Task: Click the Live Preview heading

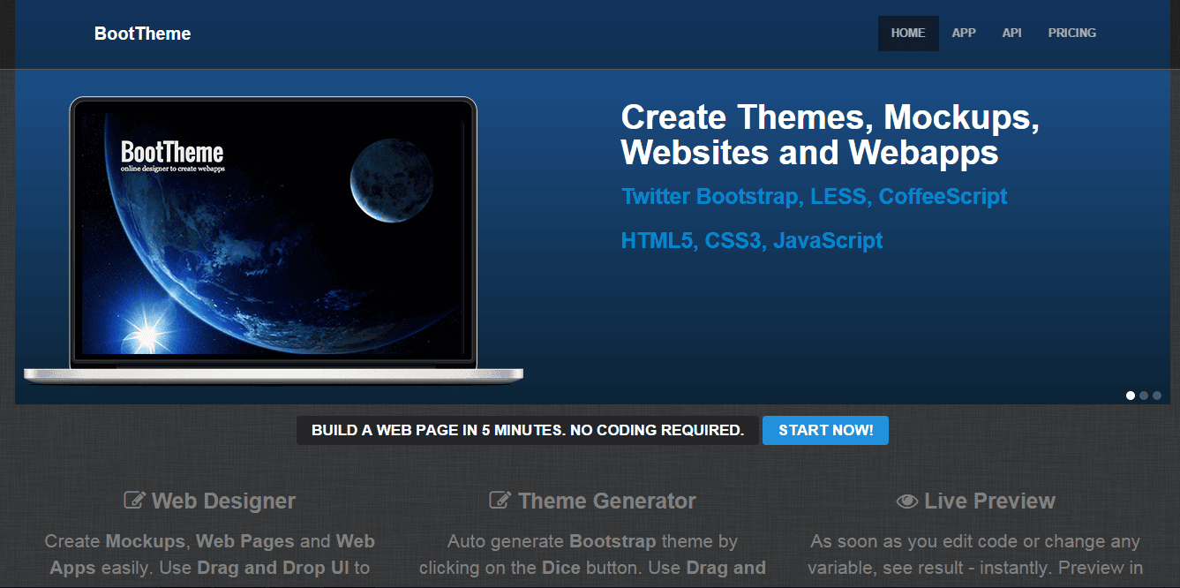Action: [x=976, y=501]
